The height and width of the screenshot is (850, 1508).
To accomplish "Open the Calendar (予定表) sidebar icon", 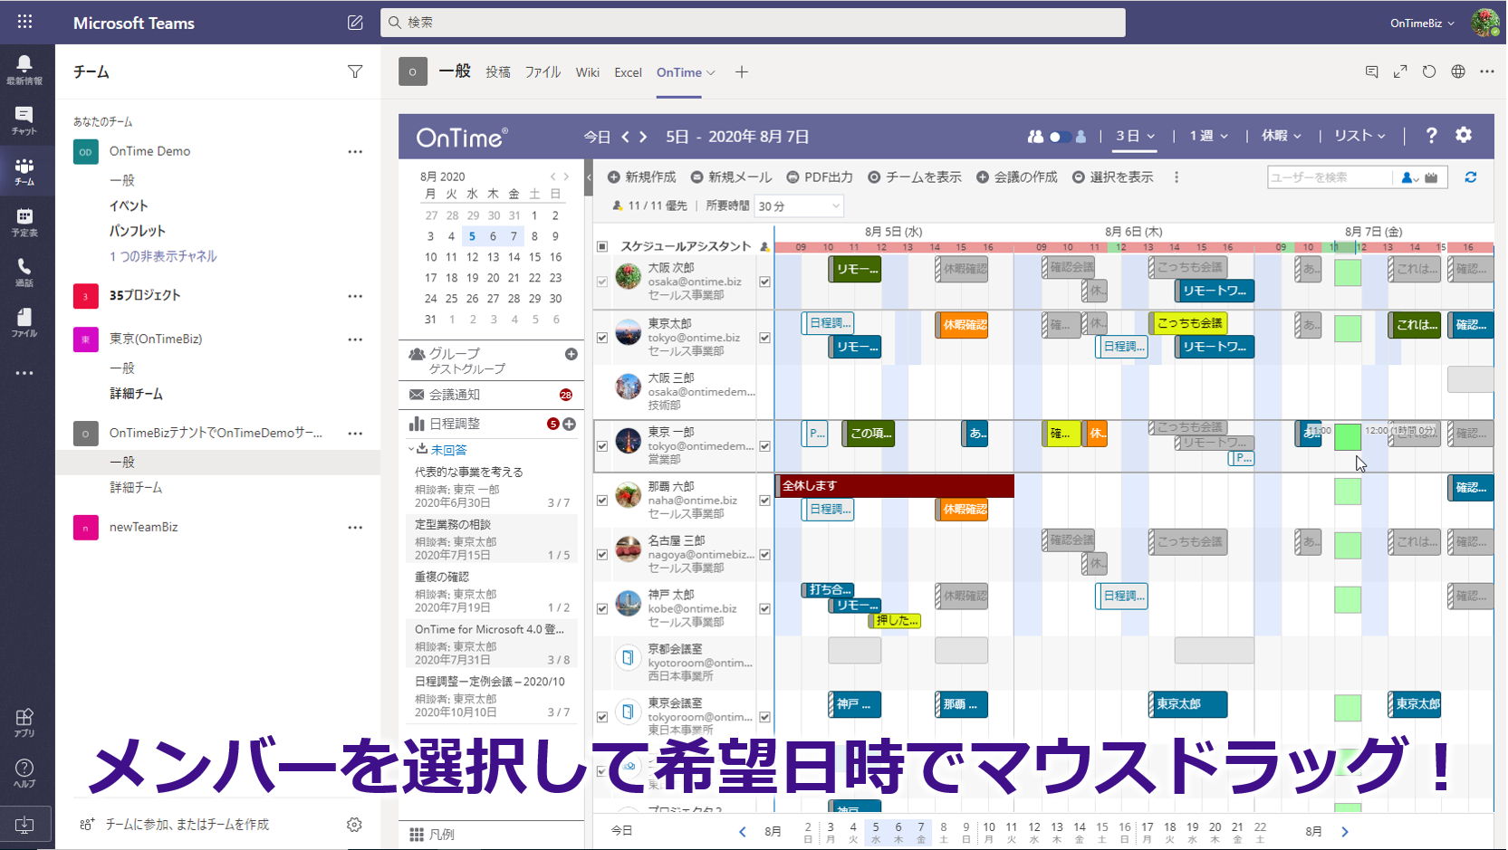I will tap(24, 222).
